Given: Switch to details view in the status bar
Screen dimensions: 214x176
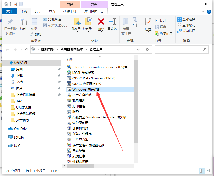Looking at the screenshot, I should coord(202,171).
